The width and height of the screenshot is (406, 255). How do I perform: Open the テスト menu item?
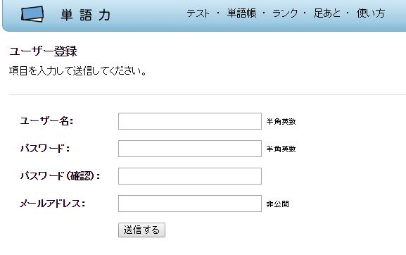click(x=198, y=13)
